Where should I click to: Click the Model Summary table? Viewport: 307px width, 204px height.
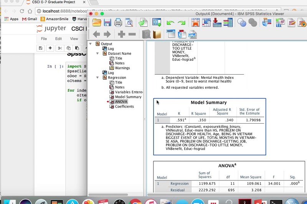point(210,127)
